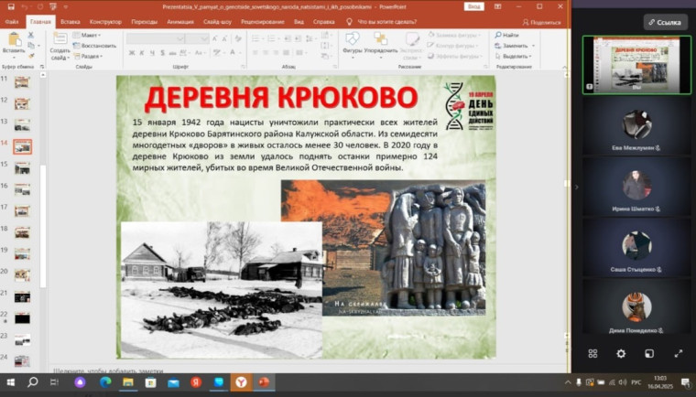This screenshot has width=696, height=397.
Task: Click the increase font size icon
Action: coord(215,39)
